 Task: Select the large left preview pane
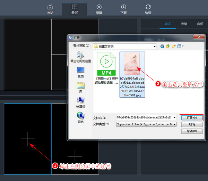tap(28, 55)
